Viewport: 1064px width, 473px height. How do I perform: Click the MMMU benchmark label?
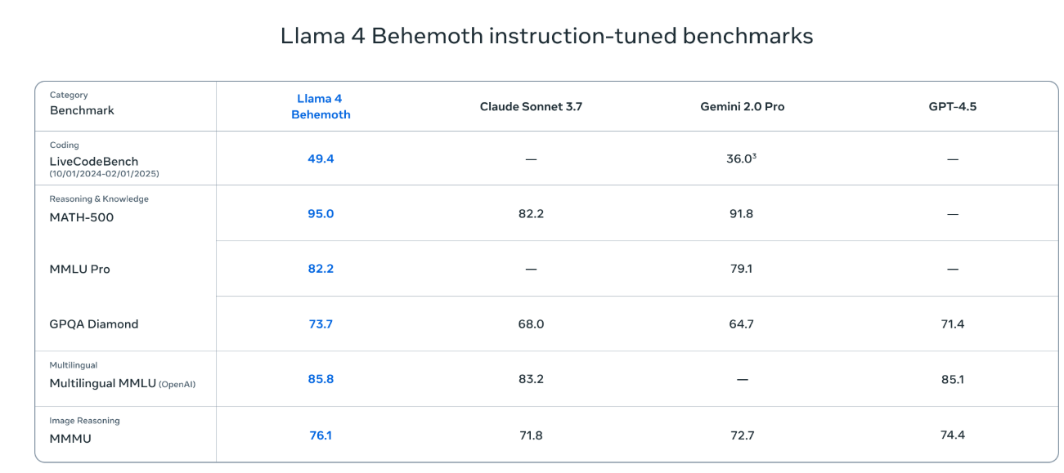tap(70, 439)
